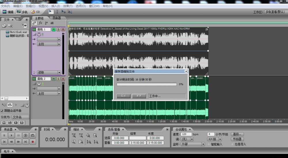Select the move/copy clip tool

63,12
